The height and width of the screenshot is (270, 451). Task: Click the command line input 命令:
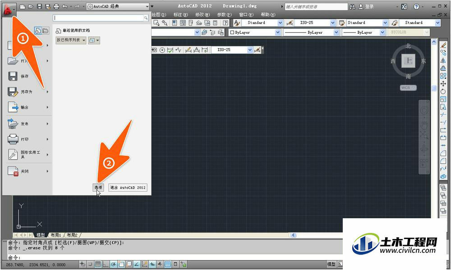tap(175, 257)
